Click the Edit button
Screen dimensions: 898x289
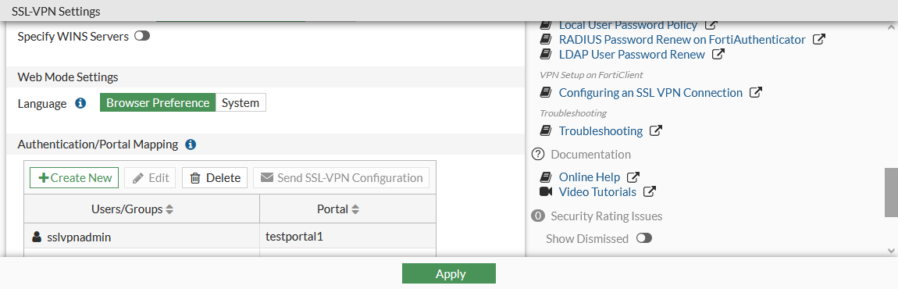[151, 178]
